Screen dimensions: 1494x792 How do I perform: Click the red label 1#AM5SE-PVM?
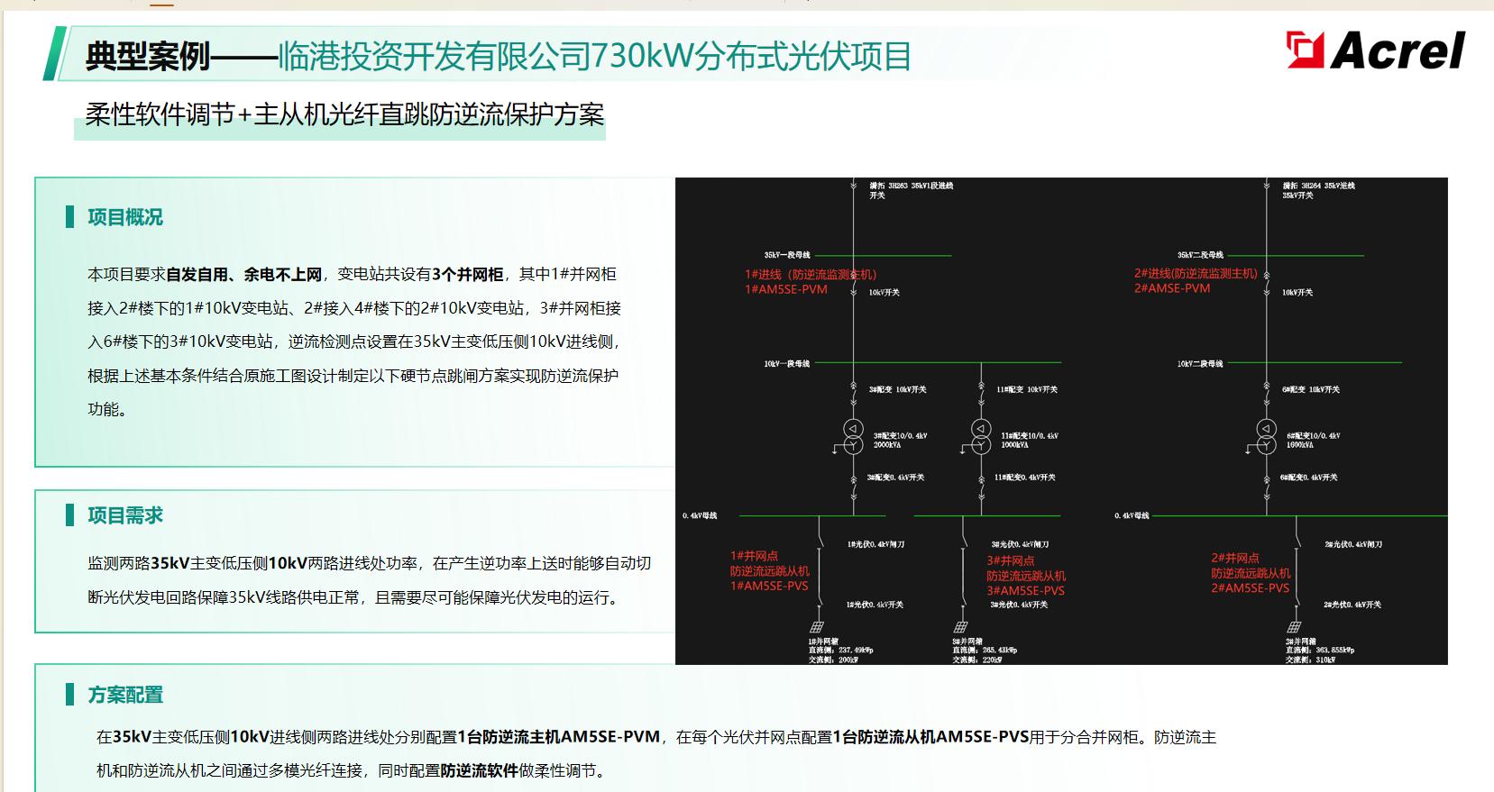tap(786, 289)
